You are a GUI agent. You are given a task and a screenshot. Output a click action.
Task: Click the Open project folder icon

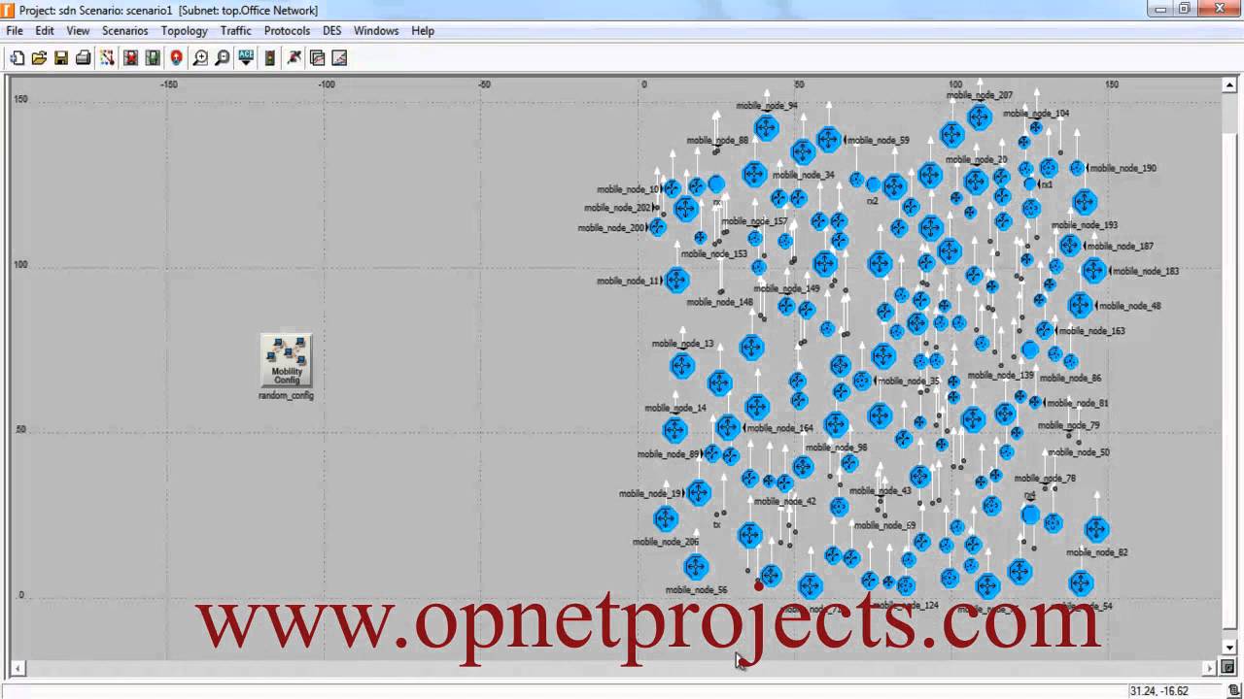coord(39,58)
